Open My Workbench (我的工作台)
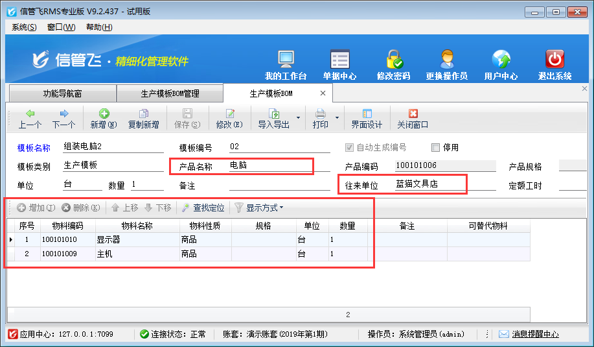The height and width of the screenshot is (347, 594). tap(286, 65)
